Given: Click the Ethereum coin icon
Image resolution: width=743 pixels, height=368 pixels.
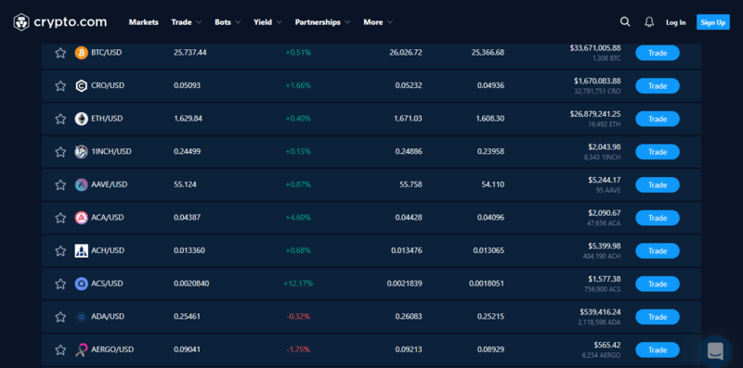Looking at the screenshot, I should coord(82,119).
